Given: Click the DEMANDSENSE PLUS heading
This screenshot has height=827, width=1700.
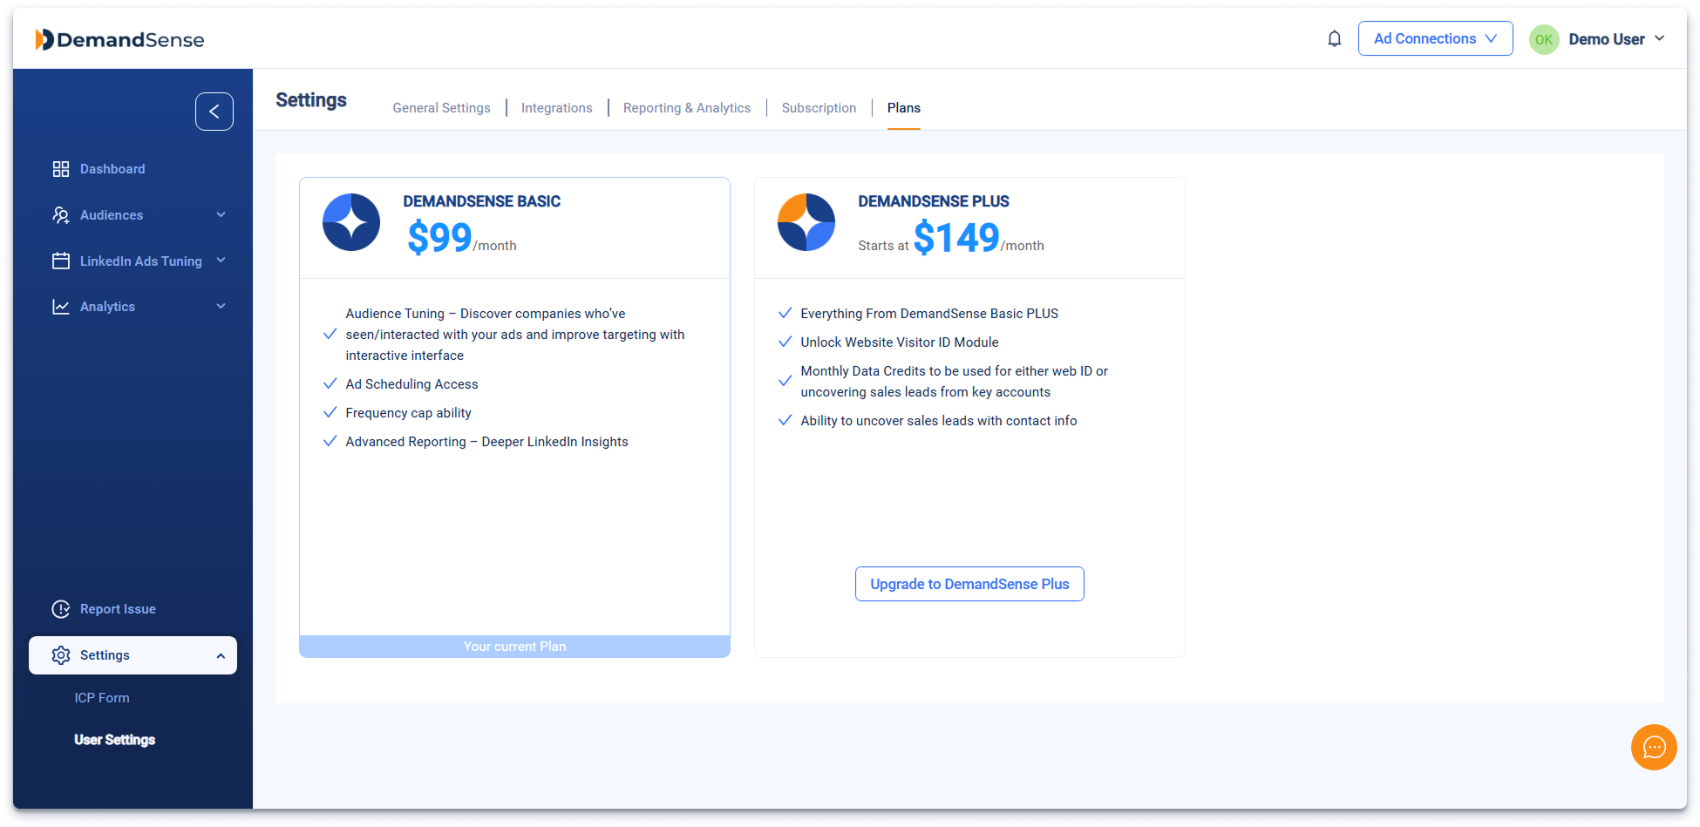Looking at the screenshot, I should pyautogui.click(x=934, y=201).
